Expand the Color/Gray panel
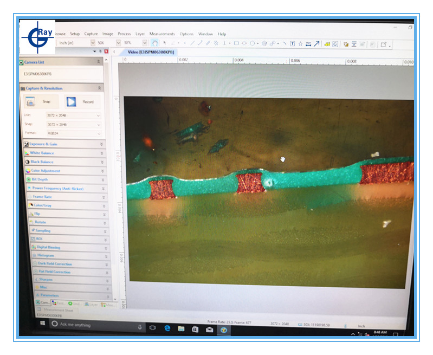Image resolution: width=433 pixels, height=355 pixels. [x=68, y=205]
